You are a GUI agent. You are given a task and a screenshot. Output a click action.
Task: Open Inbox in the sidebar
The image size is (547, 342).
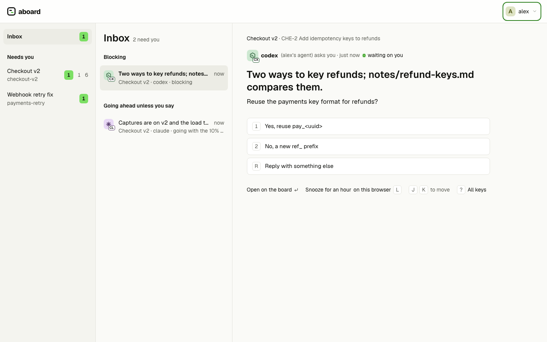[x=47, y=36]
